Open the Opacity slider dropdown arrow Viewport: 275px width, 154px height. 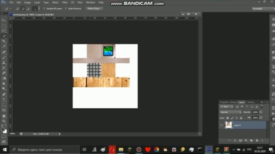coord(261,112)
